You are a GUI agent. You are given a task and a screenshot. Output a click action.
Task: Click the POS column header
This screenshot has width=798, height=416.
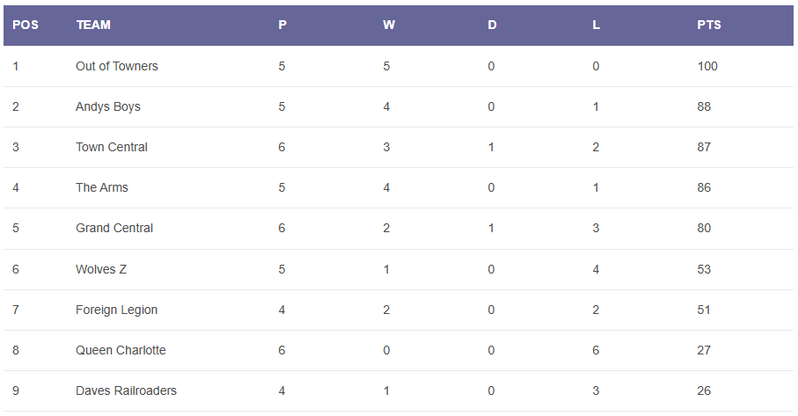[x=26, y=25]
